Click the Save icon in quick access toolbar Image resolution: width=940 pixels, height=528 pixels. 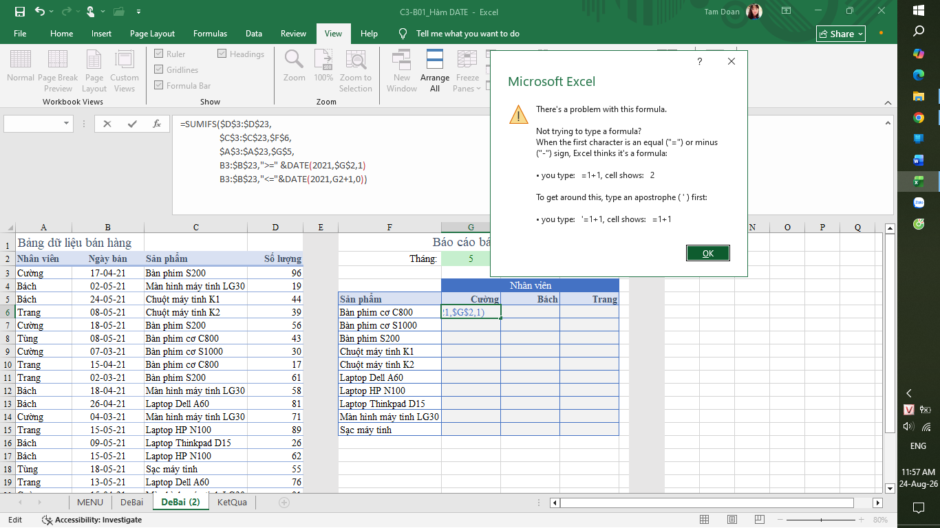tap(19, 12)
